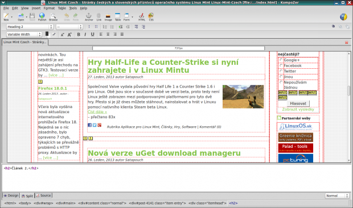Publish the page via Publish icon
Viewport: 353px width, 208px height.
pos(42,17)
